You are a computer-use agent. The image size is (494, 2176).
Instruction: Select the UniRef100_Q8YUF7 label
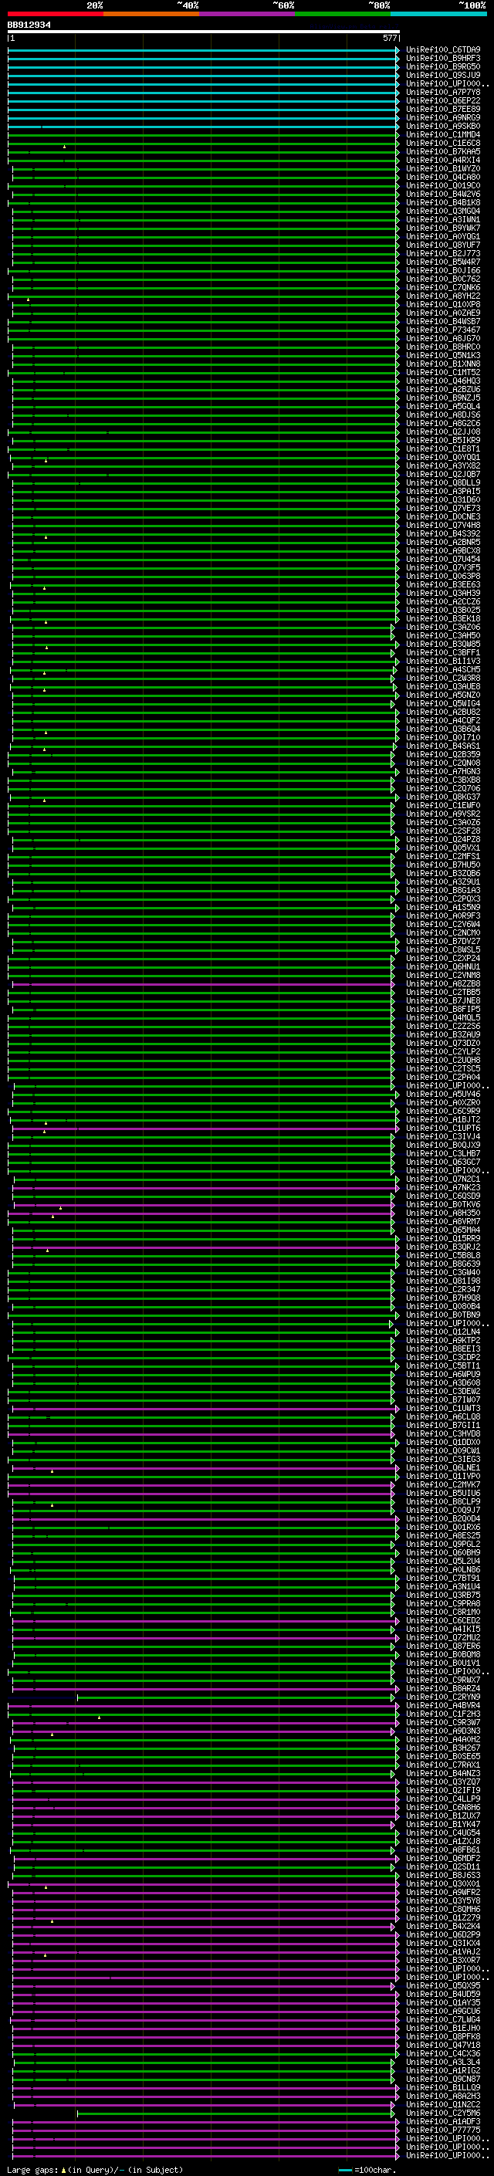tap(443, 245)
